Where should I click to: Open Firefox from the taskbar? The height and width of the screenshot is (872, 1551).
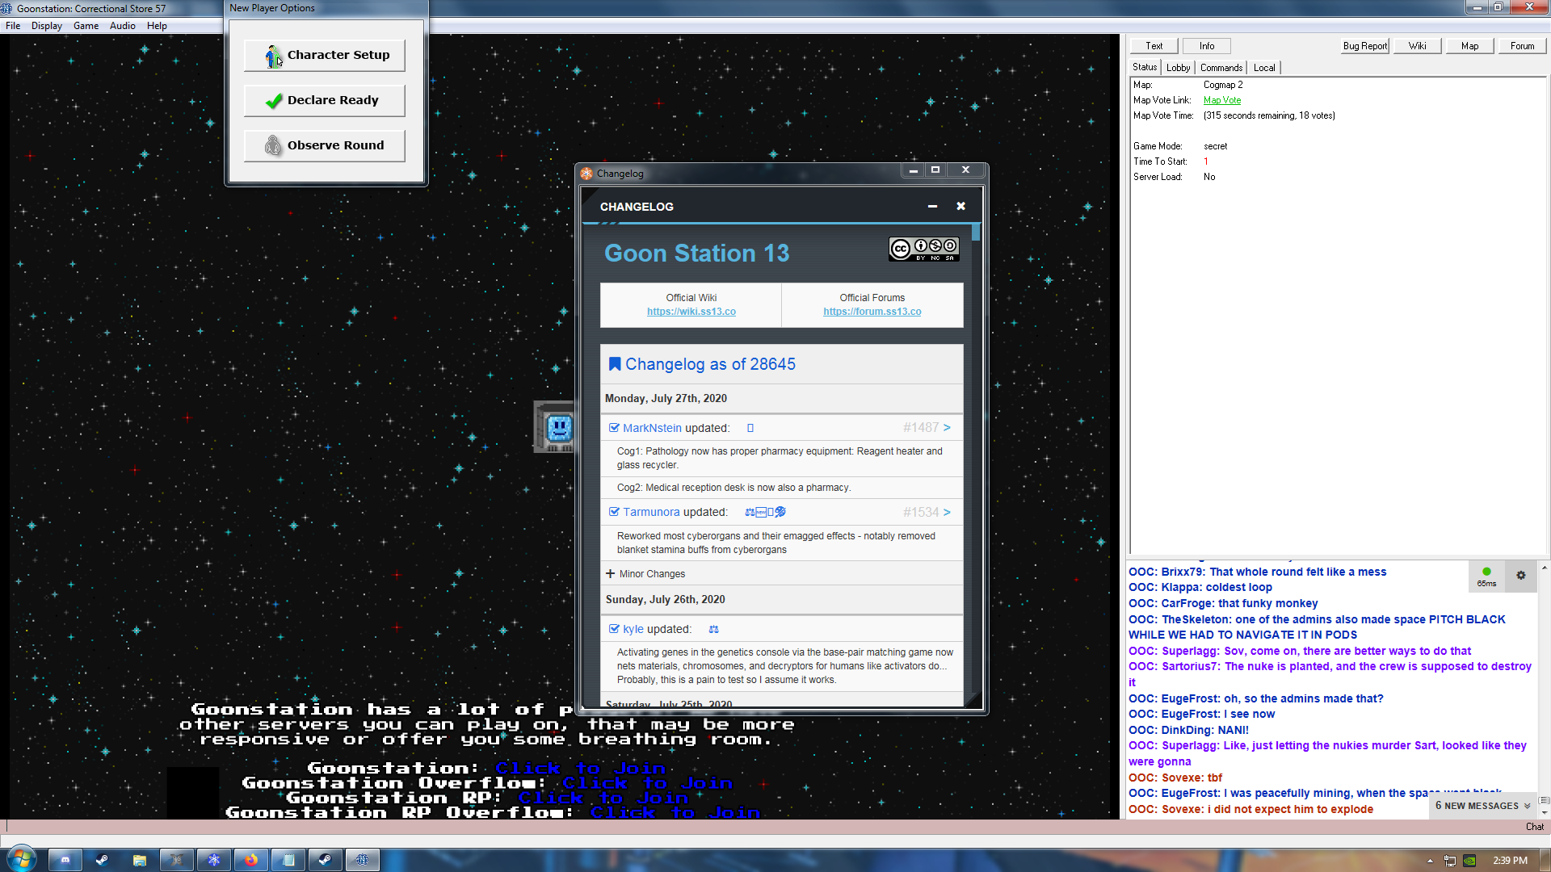tap(251, 860)
